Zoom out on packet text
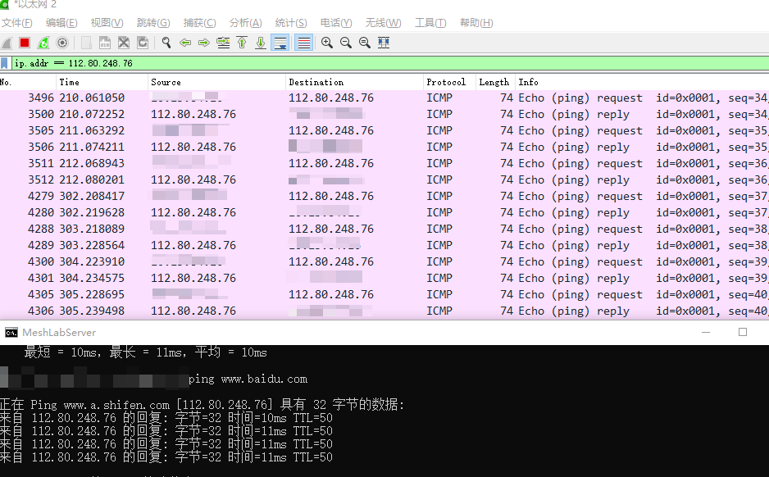The image size is (769, 477). tap(346, 43)
